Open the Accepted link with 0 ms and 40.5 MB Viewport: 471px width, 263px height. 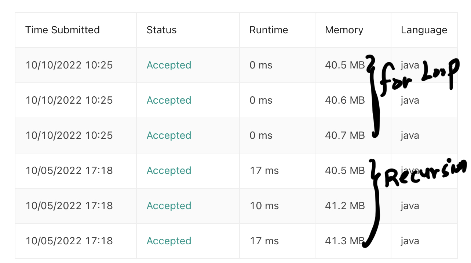coord(169,65)
